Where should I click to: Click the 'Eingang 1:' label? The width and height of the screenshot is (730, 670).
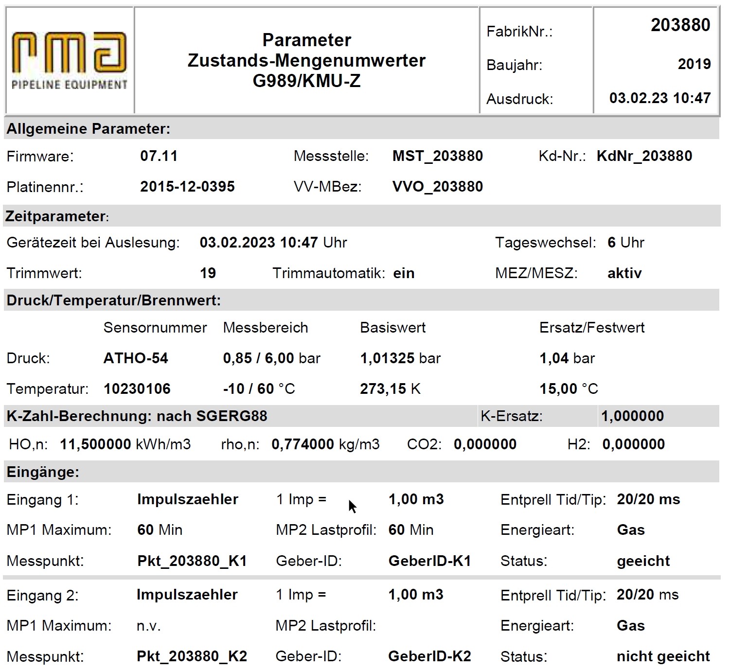(x=43, y=500)
